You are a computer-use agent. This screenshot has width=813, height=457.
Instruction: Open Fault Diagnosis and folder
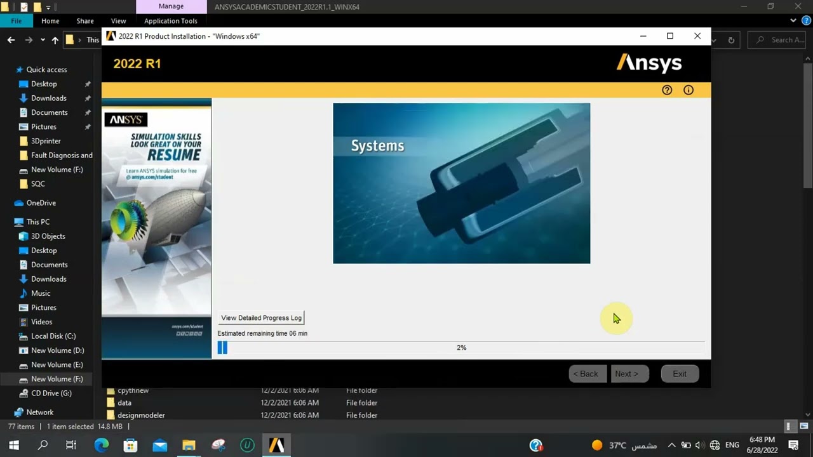pyautogui.click(x=62, y=156)
